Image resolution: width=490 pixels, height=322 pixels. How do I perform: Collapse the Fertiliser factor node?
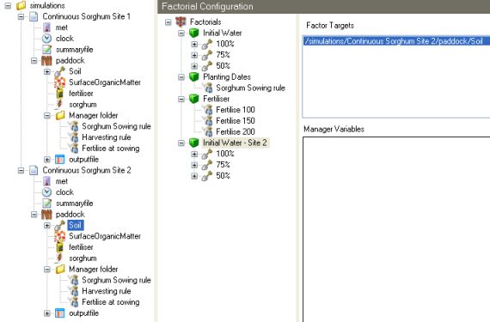point(181,100)
